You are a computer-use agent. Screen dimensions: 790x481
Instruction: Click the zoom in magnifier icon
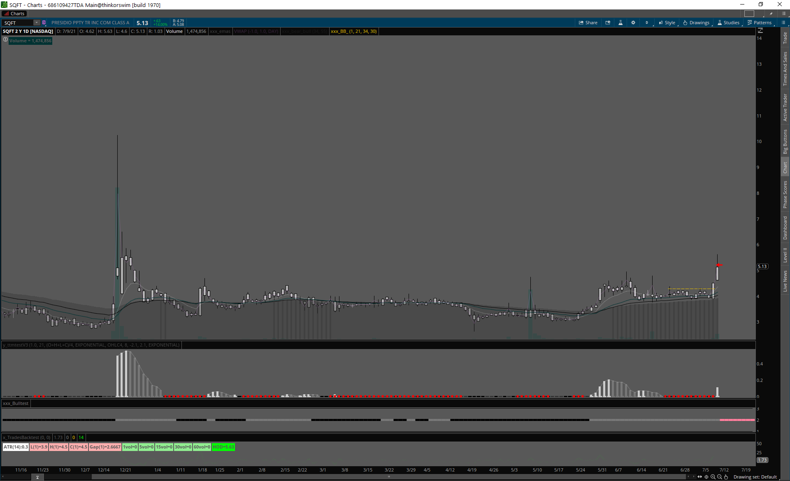coord(713,477)
